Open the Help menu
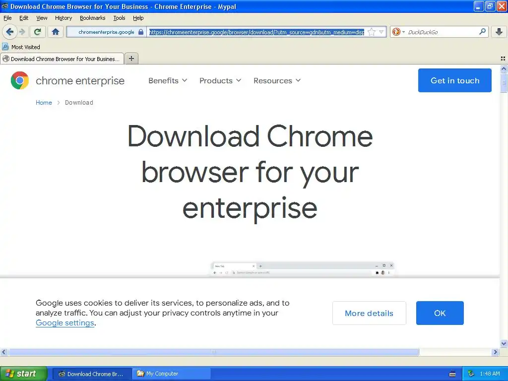 [x=138, y=18]
